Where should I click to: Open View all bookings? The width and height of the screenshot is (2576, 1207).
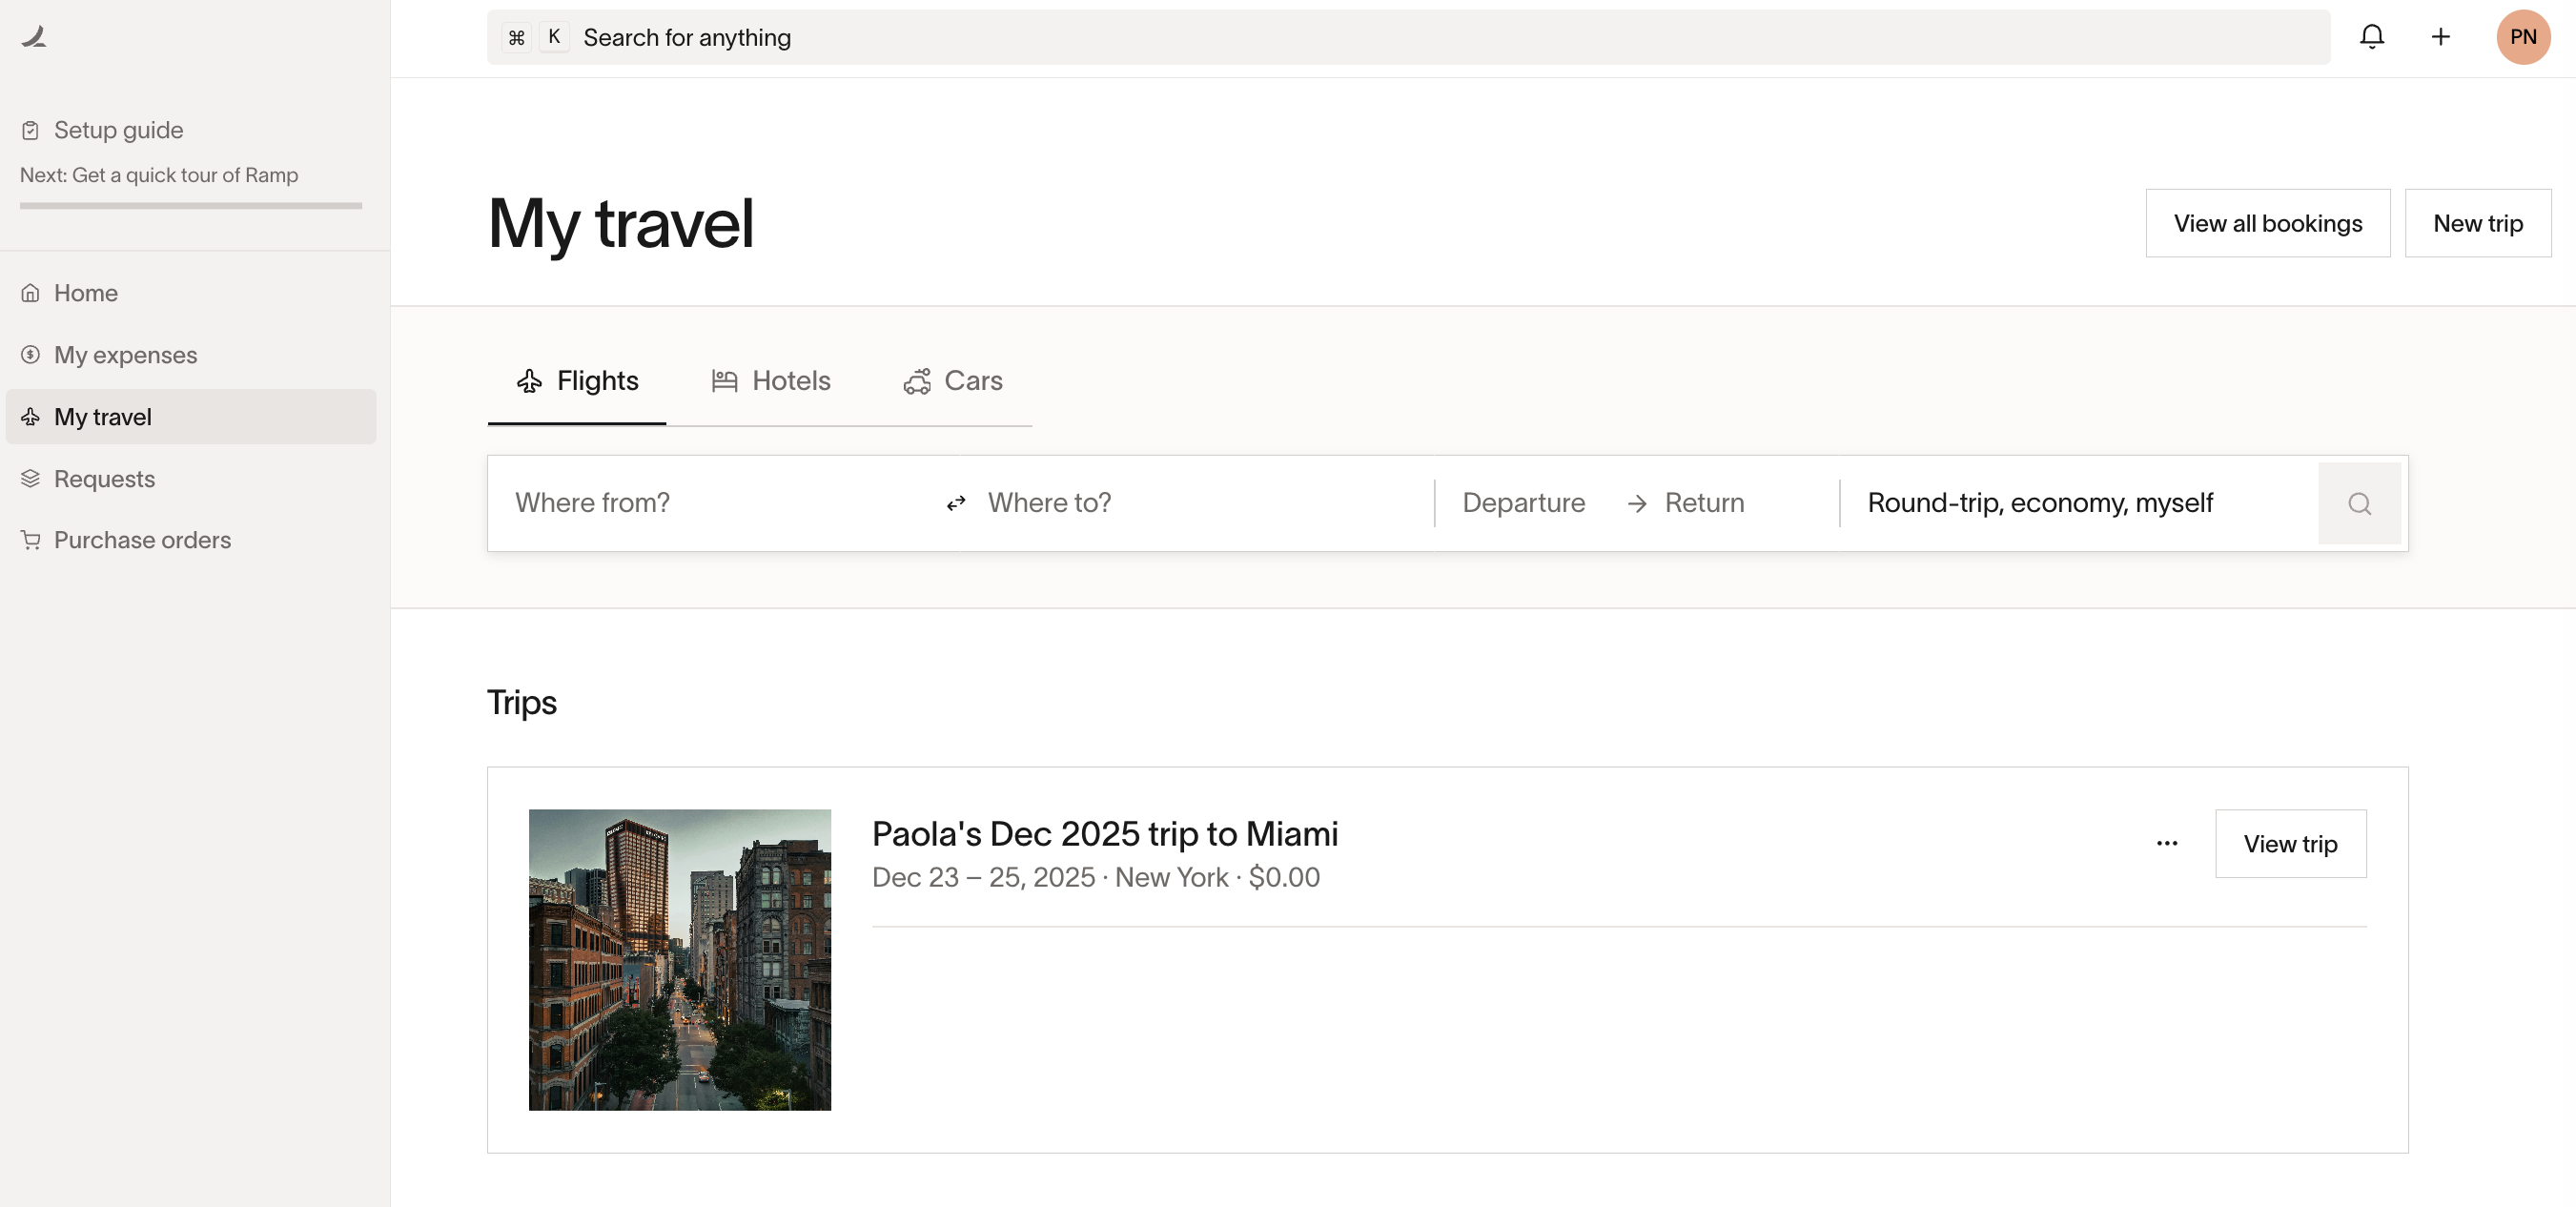point(2267,222)
